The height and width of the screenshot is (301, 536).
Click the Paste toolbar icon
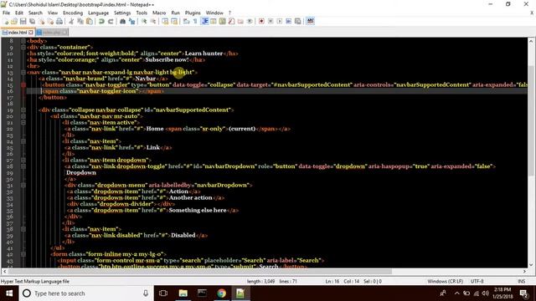coord(90,21)
